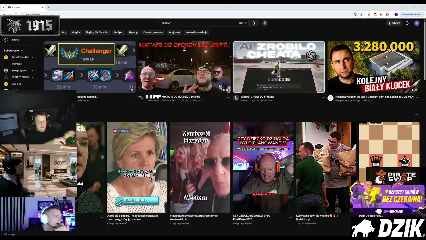This screenshot has width=426, height=240.
Task: Play the Challenger 1909 LP video thumbnail
Action: (90, 67)
